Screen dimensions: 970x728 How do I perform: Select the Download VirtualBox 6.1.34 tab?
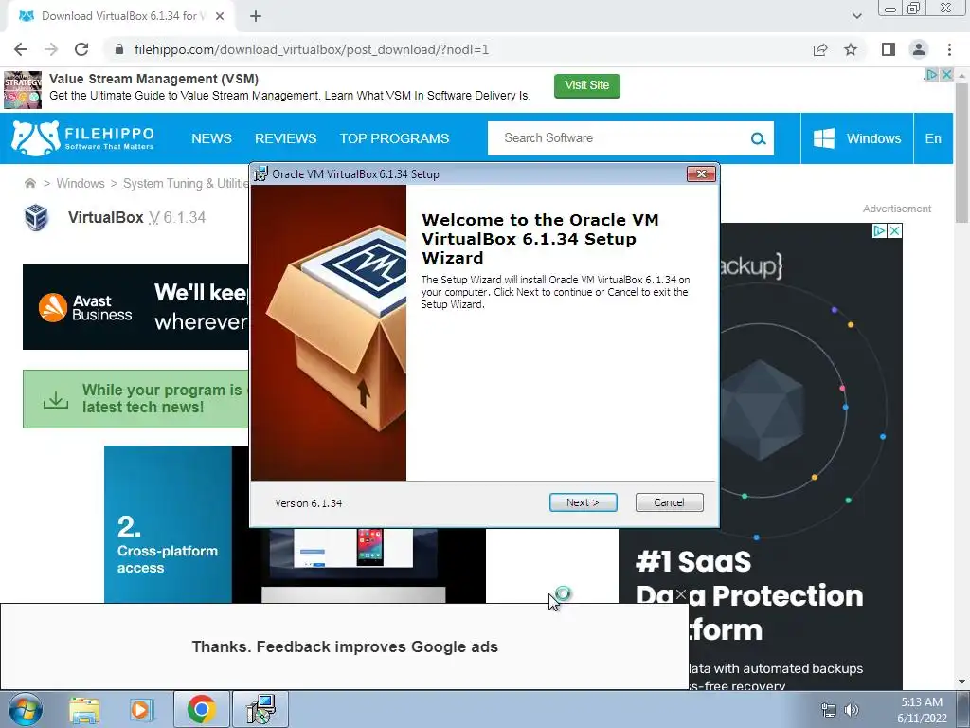coord(120,16)
